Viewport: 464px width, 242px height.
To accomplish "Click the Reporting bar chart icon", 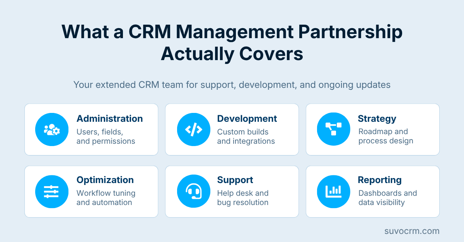I will click(x=333, y=192).
